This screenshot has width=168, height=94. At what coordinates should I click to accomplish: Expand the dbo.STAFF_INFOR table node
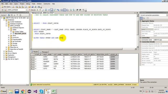11,34
